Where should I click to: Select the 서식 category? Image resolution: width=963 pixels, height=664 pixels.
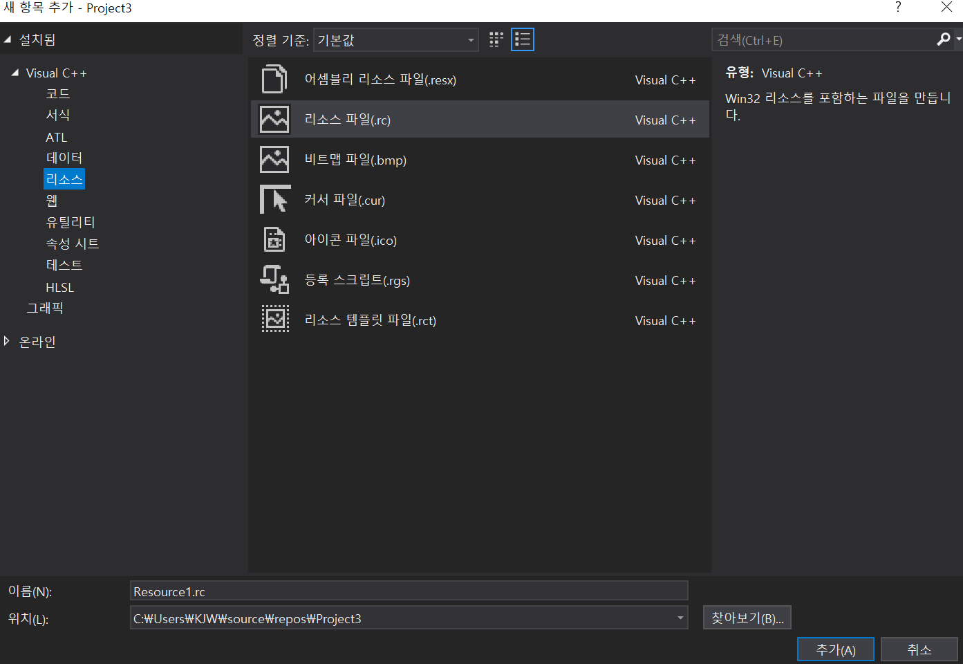coord(57,115)
